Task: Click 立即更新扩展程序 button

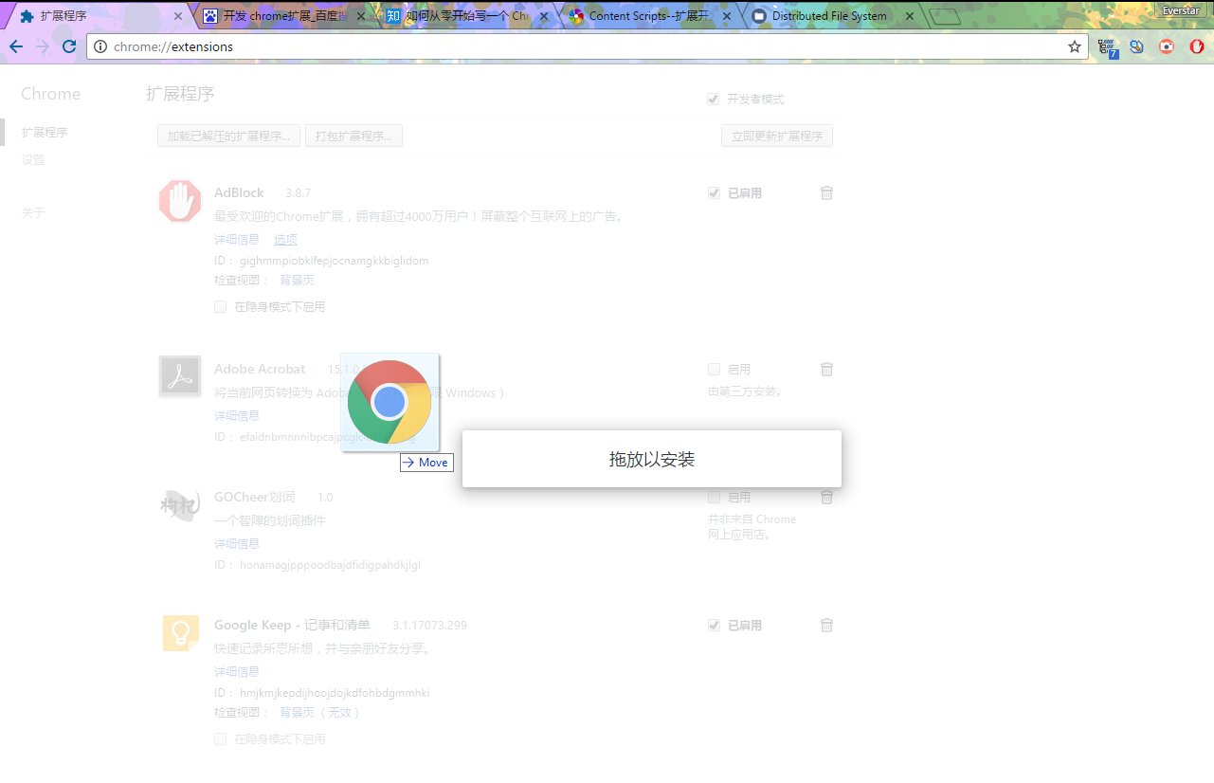Action: (x=777, y=136)
